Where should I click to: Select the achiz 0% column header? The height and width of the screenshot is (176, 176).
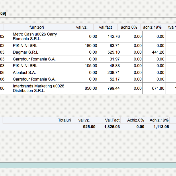click(129, 27)
